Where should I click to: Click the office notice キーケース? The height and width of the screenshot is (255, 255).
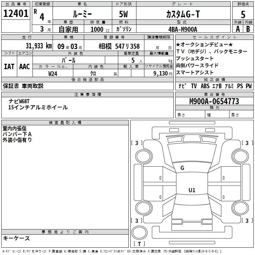tap(17, 238)
